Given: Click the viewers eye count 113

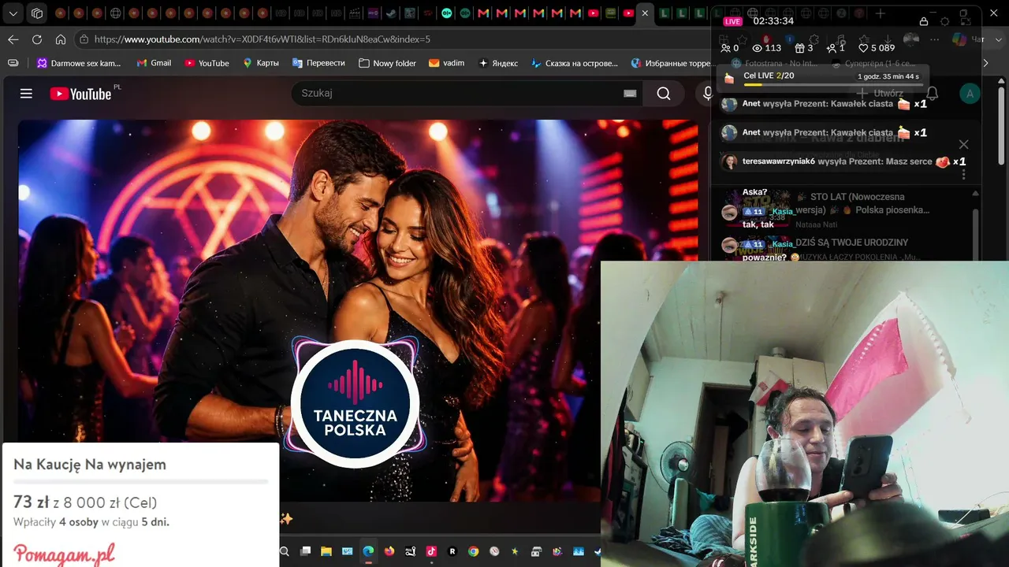Looking at the screenshot, I should click(766, 48).
